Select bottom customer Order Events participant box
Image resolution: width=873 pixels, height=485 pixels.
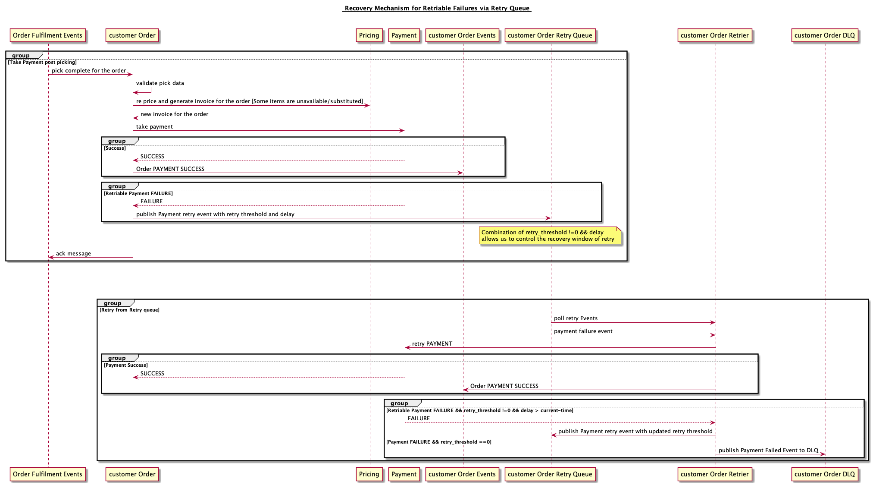click(462, 474)
